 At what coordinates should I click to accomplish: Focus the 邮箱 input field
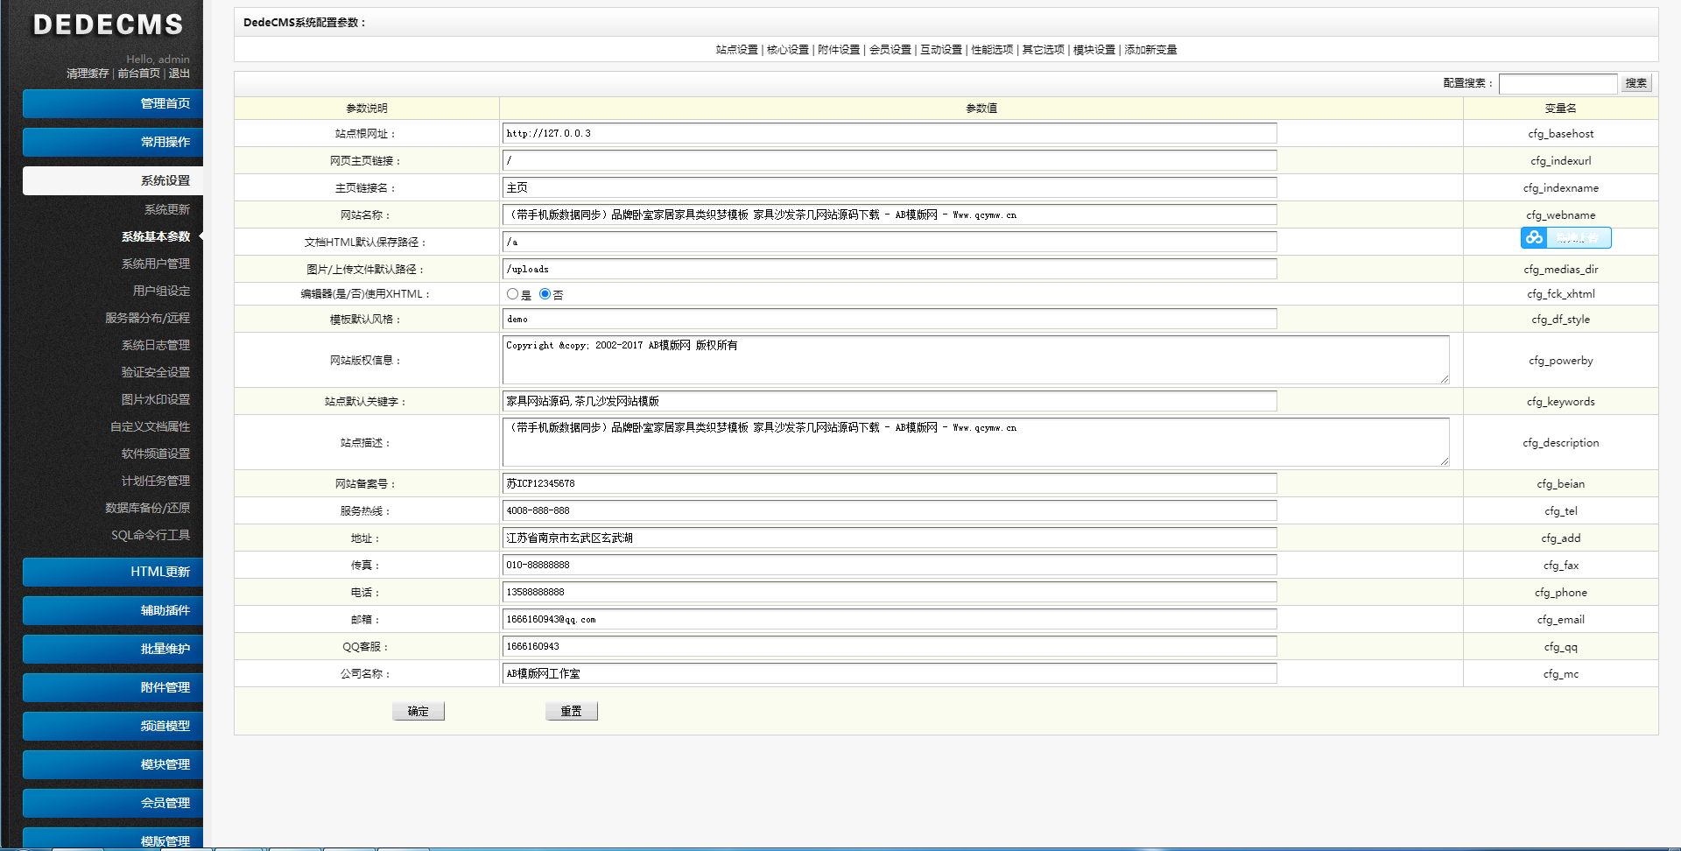click(890, 619)
